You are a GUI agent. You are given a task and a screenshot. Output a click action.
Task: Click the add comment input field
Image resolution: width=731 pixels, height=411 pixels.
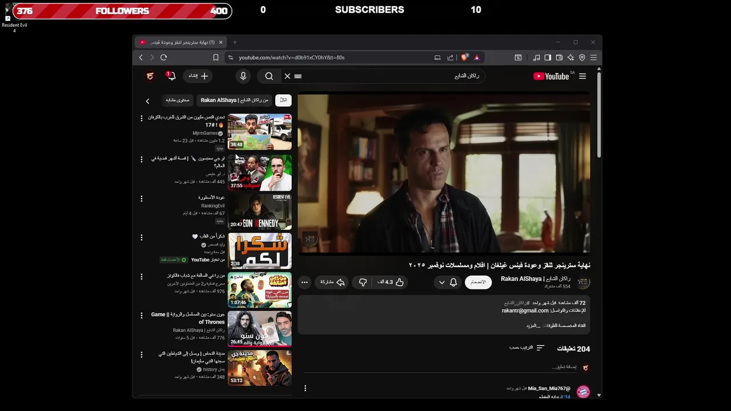(x=440, y=367)
